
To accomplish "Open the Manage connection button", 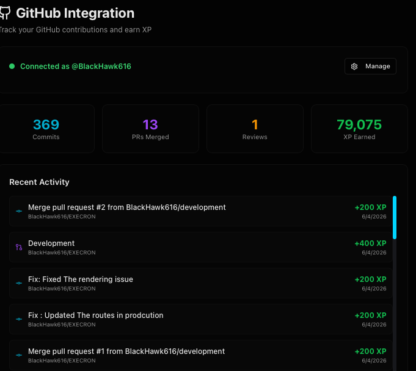I will [370, 67].
